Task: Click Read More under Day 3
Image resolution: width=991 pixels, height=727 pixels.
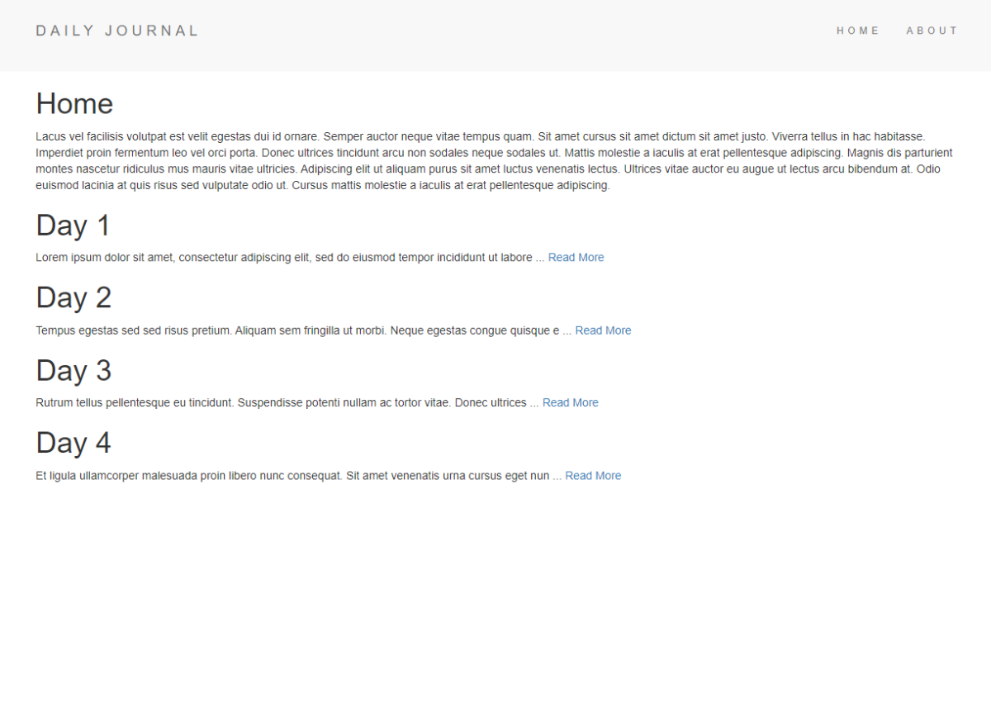Action: click(x=570, y=403)
